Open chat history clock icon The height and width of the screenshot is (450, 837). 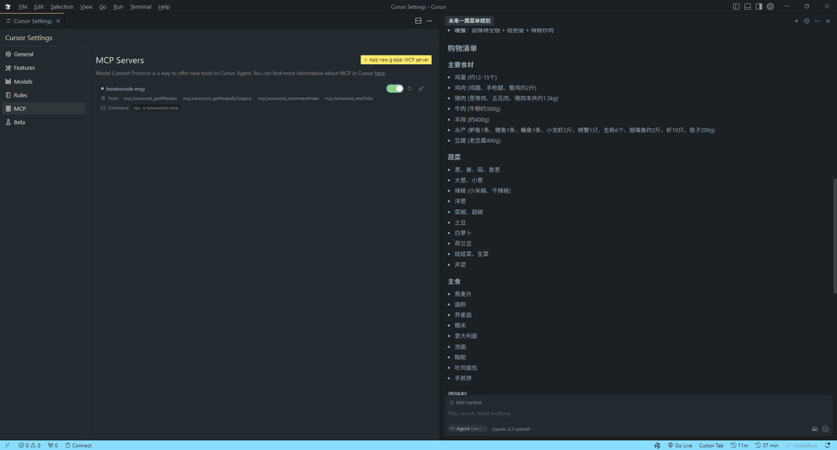tap(807, 21)
